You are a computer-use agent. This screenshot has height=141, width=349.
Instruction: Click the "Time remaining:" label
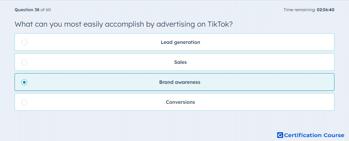pyautogui.click(x=299, y=10)
